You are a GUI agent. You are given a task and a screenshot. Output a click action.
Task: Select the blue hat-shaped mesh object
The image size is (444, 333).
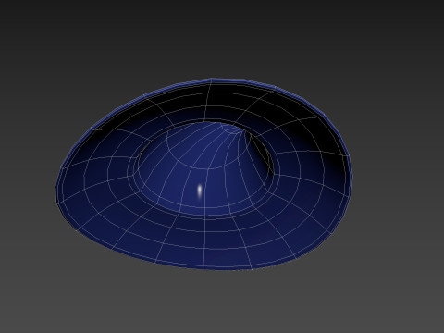tap(203, 174)
